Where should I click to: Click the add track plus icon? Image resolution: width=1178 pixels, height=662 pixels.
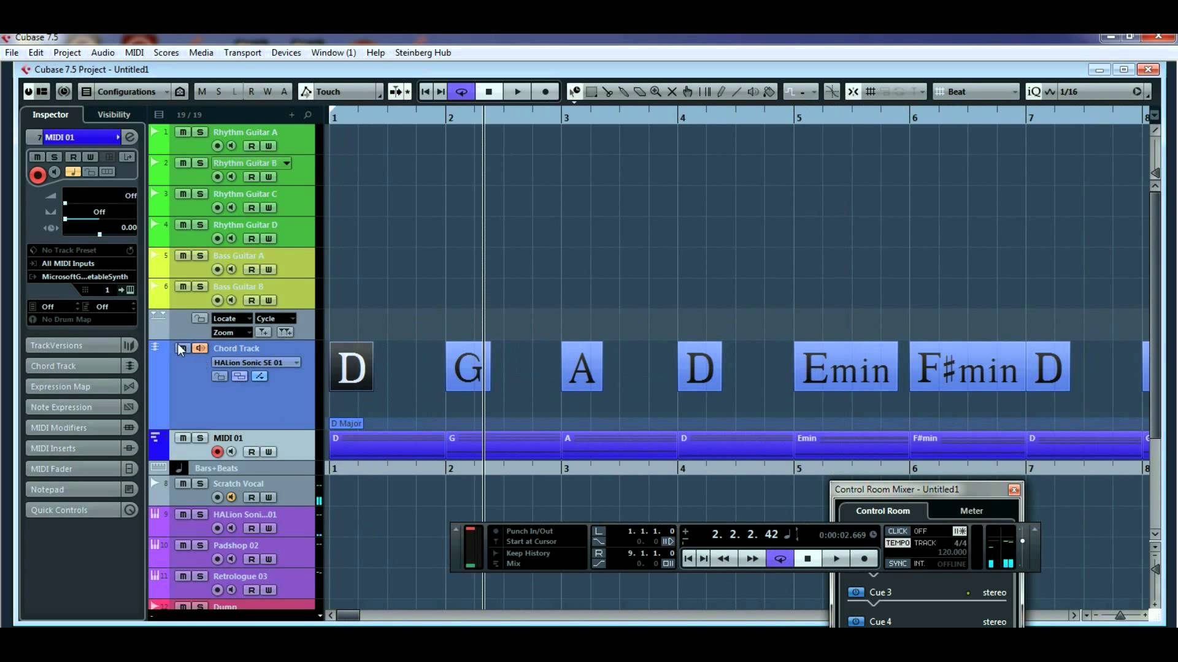click(292, 115)
